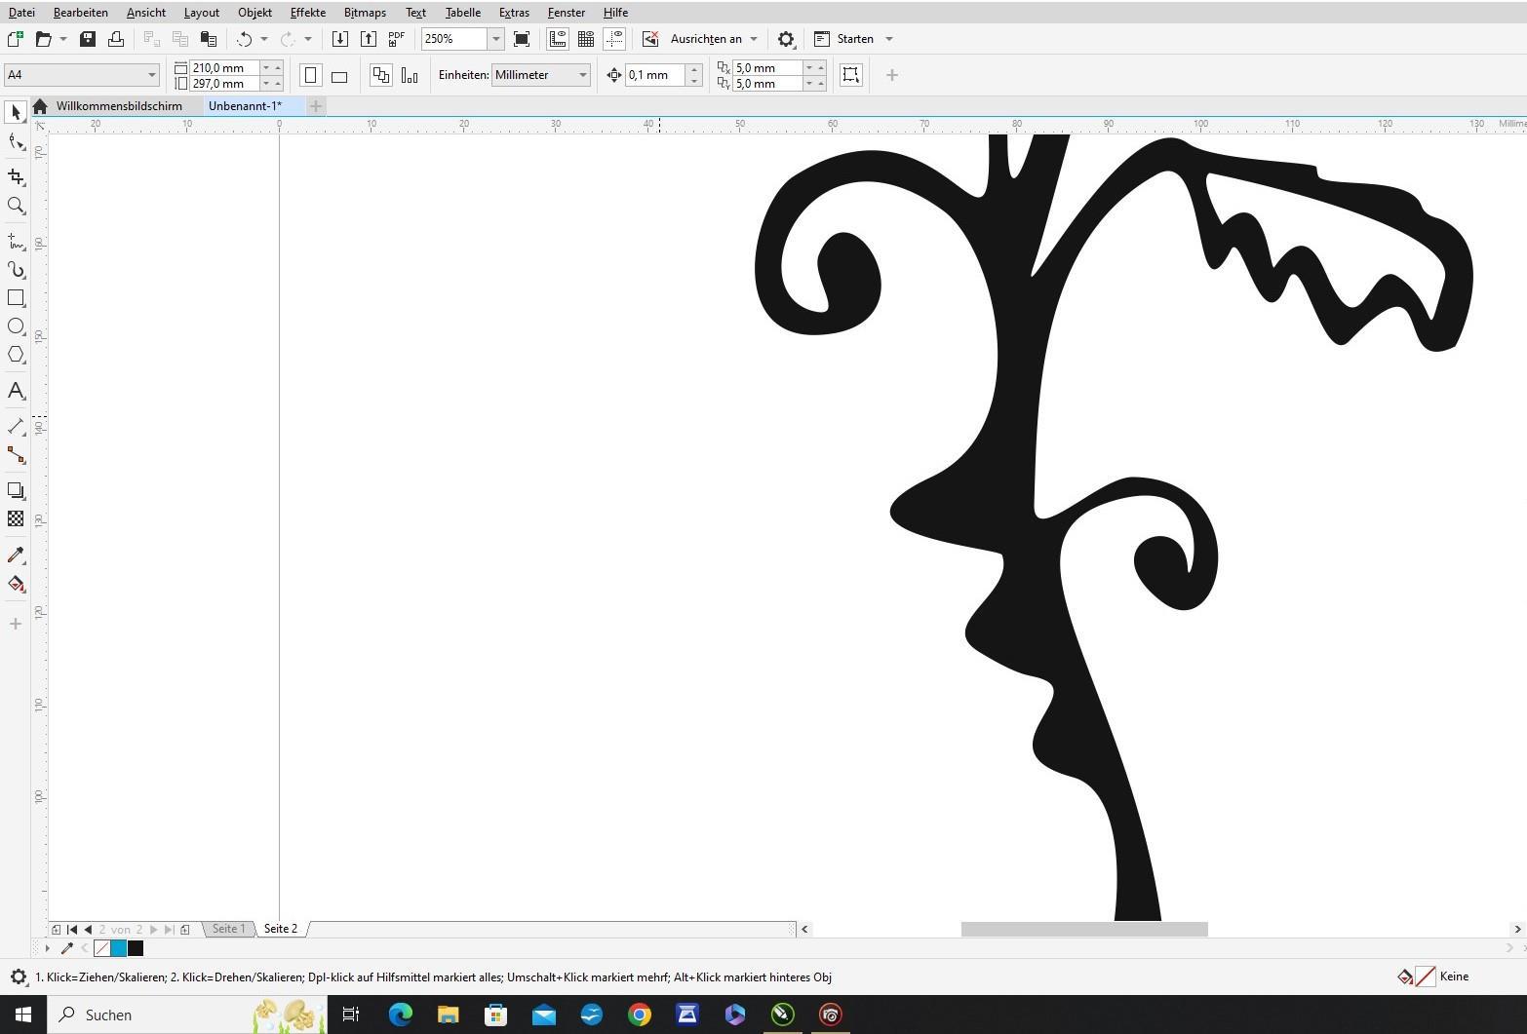The height and width of the screenshot is (1034, 1527).
Task: Select the Rectangle tool
Action: tap(16, 298)
